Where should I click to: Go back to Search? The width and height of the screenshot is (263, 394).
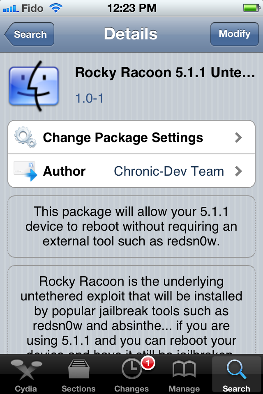30,34
